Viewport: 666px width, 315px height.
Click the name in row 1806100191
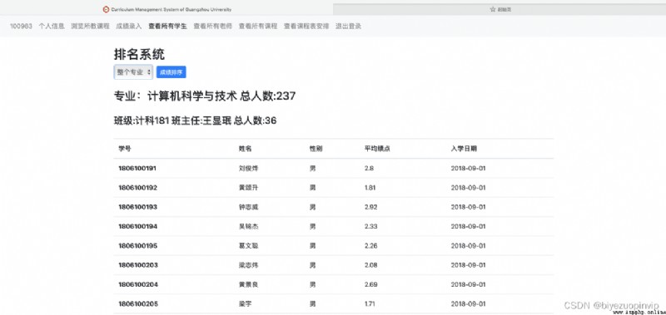[249, 169]
